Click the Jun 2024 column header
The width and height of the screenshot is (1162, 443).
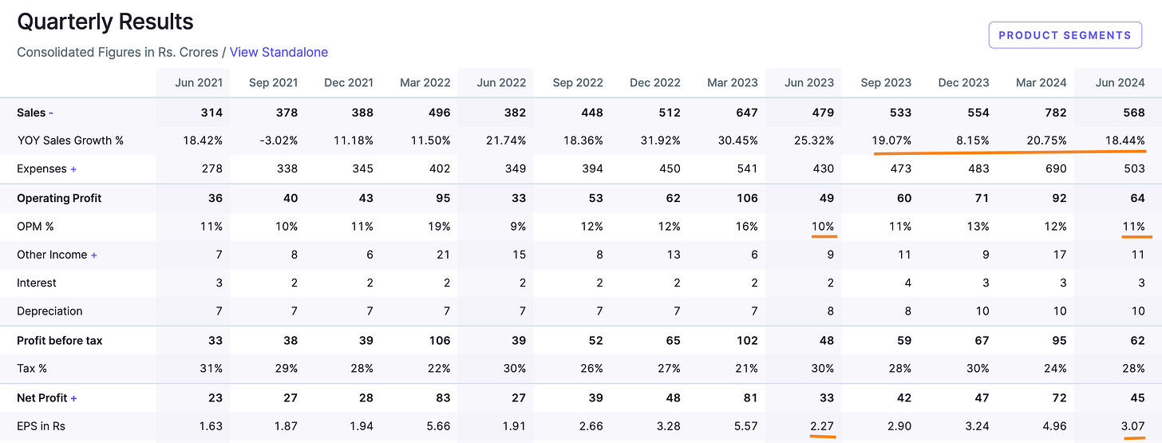[x=1120, y=82]
